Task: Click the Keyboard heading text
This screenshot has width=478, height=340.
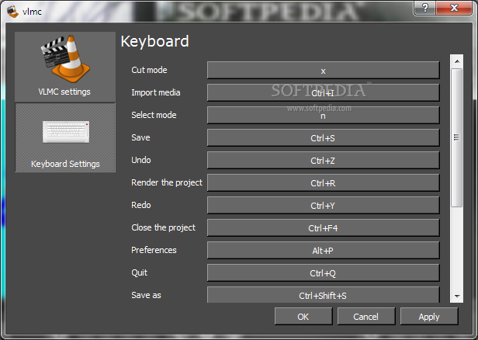Action: tap(155, 41)
